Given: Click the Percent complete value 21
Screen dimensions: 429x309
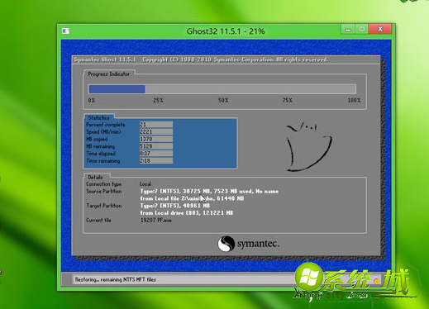Looking at the screenshot, I should click(x=156, y=125).
